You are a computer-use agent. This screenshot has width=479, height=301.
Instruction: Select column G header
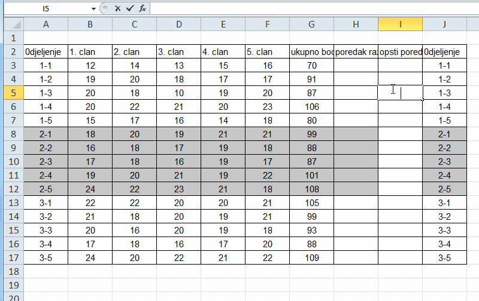(x=311, y=24)
